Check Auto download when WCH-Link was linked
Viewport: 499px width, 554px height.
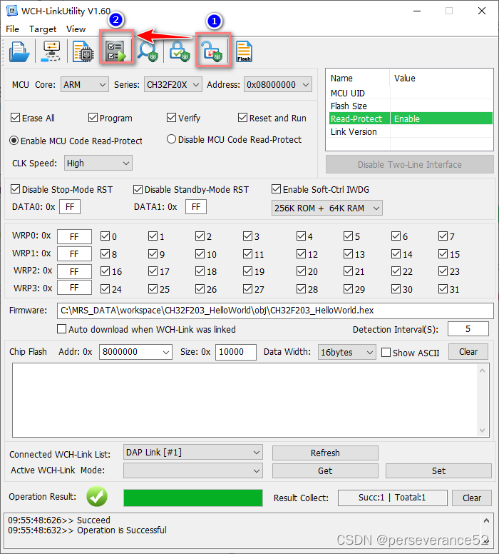pyautogui.click(x=61, y=329)
